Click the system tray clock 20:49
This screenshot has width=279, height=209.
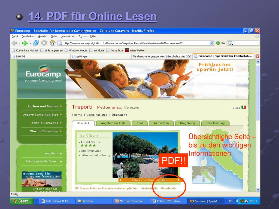253,201
